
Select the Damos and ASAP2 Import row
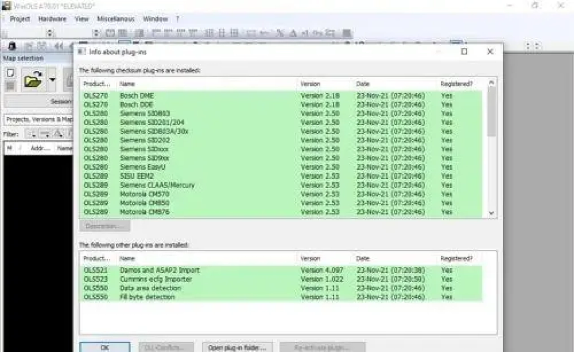(282, 270)
